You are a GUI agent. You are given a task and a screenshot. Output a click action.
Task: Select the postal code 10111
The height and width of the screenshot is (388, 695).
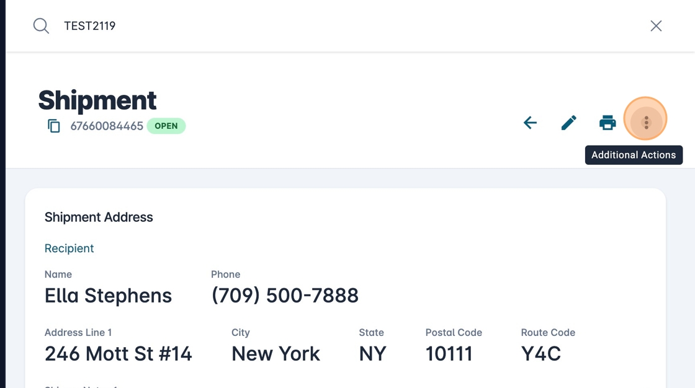(x=449, y=354)
